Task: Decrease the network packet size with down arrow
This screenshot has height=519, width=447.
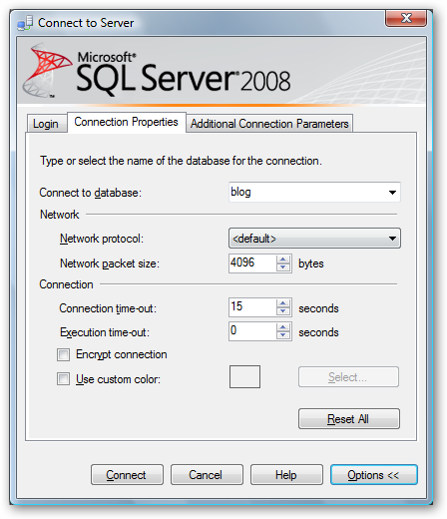Action: [x=283, y=267]
